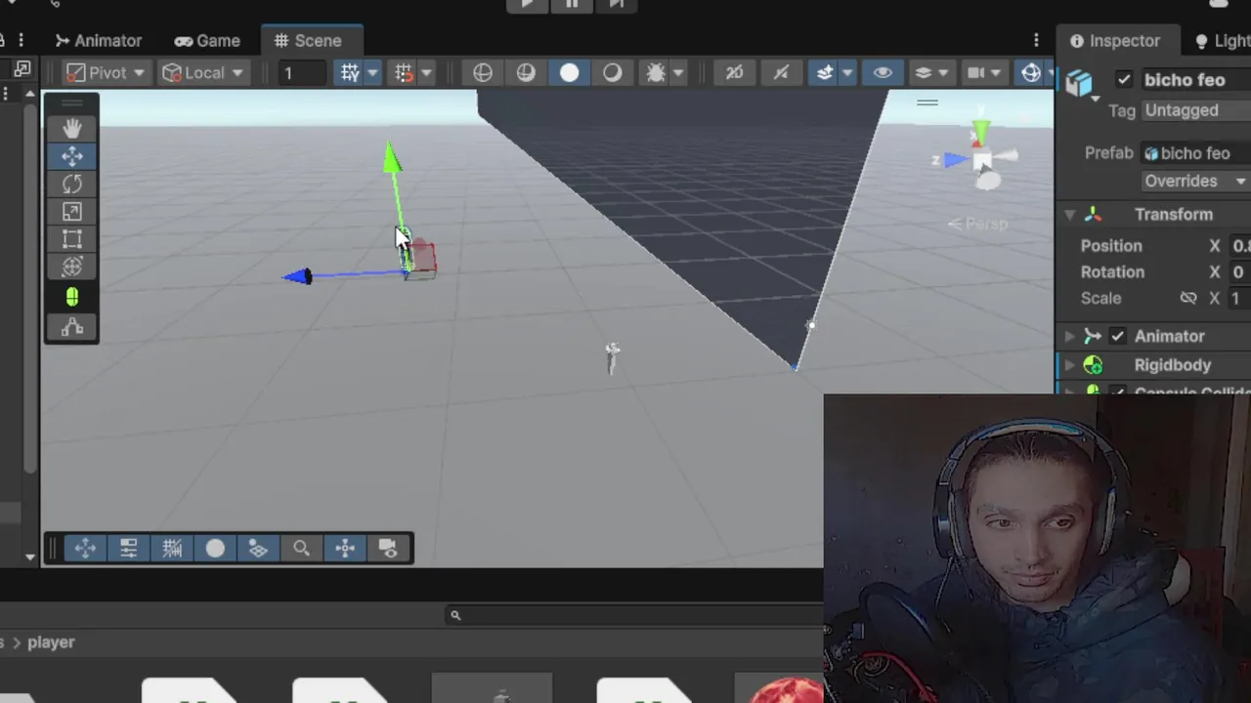Toggle the bicho feo active checkbox
This screenshot has width=1251, height=703.
click(1124, 80)
